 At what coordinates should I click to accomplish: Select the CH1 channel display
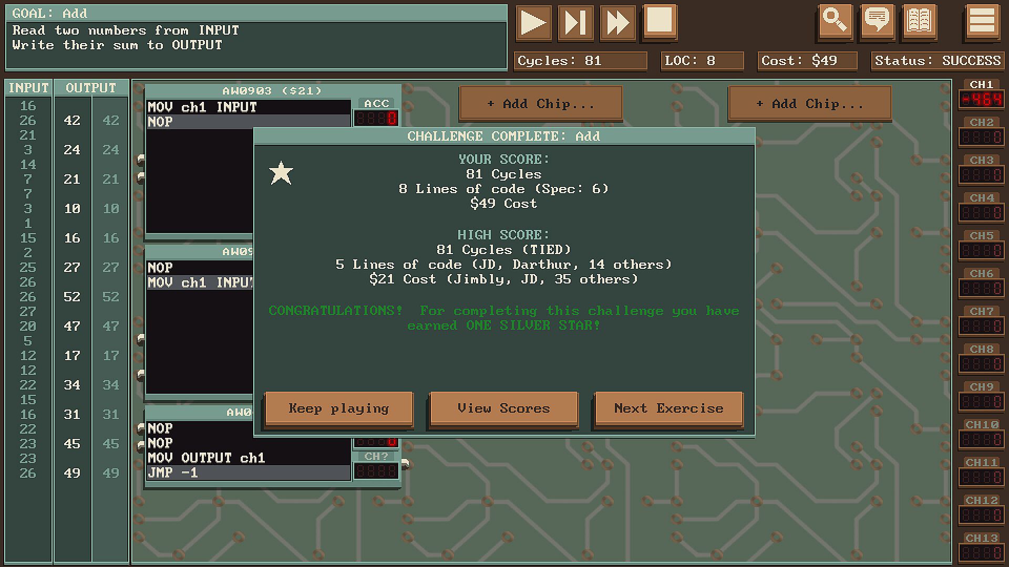click(981, 99)
